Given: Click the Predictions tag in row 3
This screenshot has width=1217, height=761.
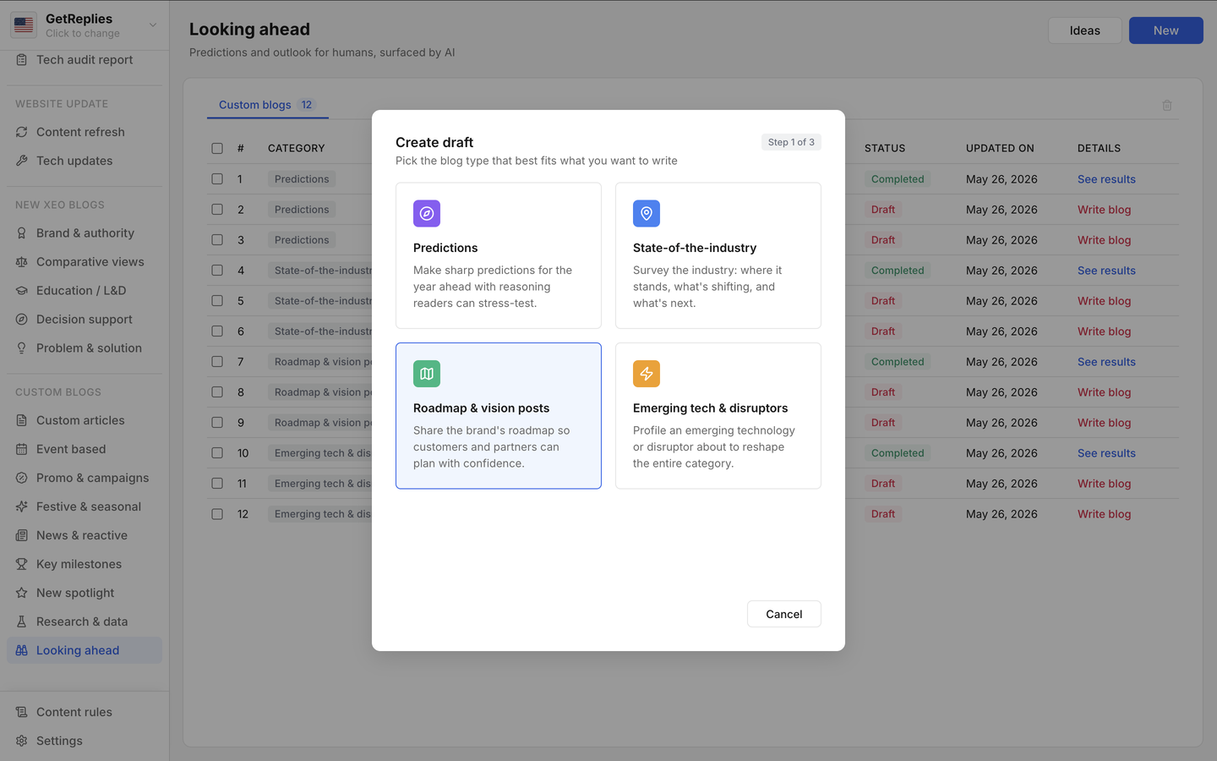Looking at the screenshot, I should click(x=302, y=240).
